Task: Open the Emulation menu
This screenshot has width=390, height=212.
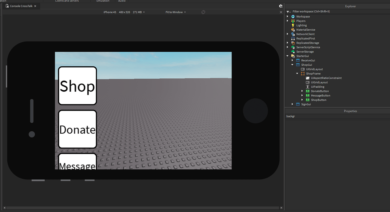Action: [102, 1]
